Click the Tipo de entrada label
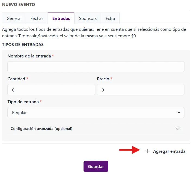Viewport: 191px width, 174px height. click(23, 102)
